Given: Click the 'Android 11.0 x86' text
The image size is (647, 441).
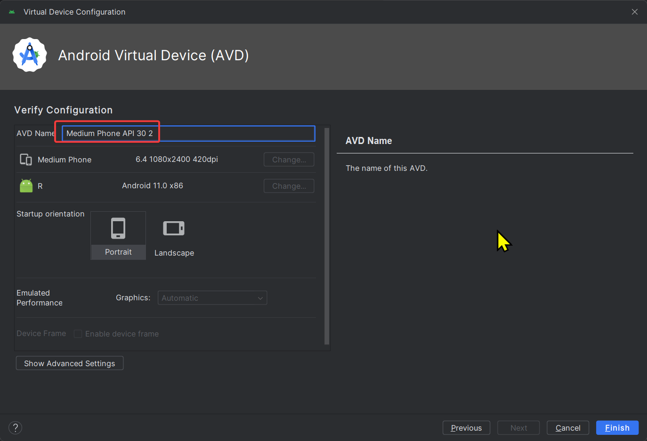Looking at the screenshot, I should tap(153, 185).
